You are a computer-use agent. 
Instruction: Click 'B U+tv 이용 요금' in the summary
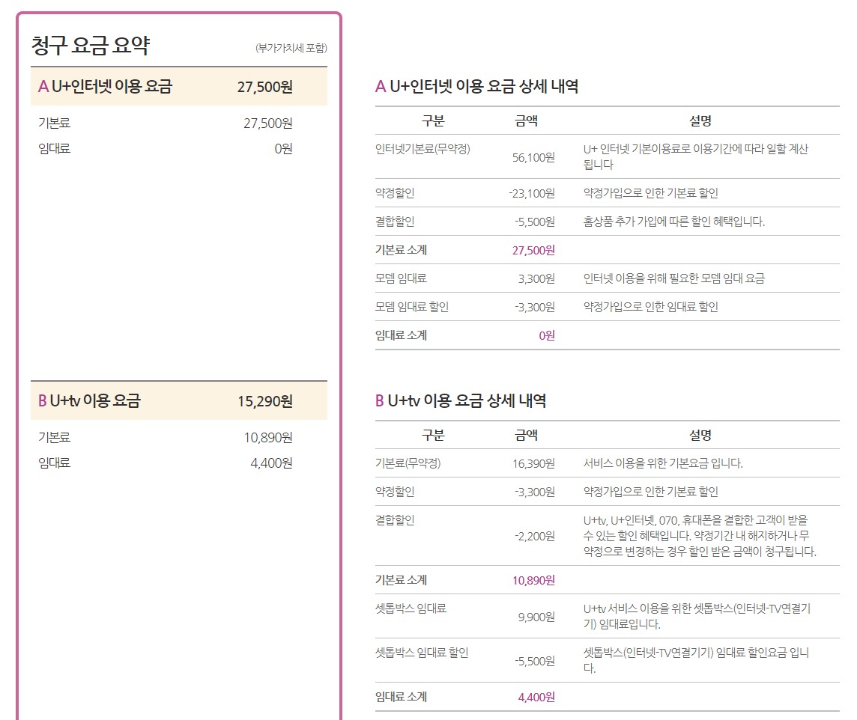89,400
